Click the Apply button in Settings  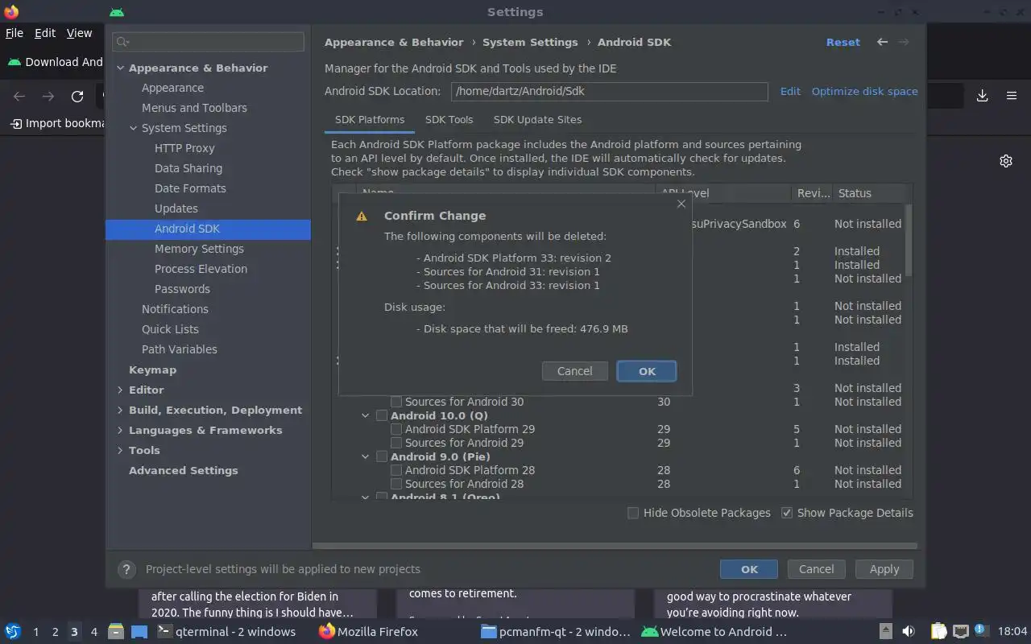click(884, 569)
